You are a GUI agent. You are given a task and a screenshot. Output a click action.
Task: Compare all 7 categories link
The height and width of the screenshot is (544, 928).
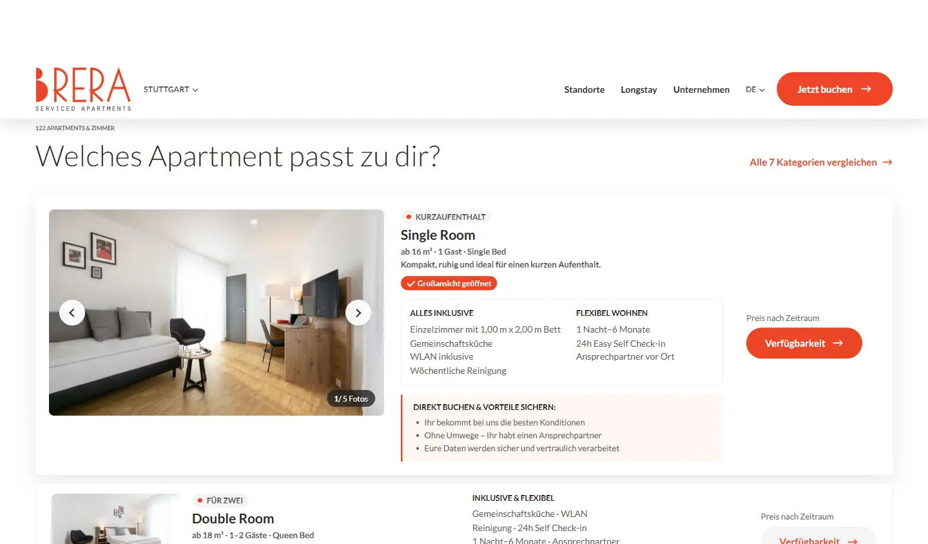(821, 162)
